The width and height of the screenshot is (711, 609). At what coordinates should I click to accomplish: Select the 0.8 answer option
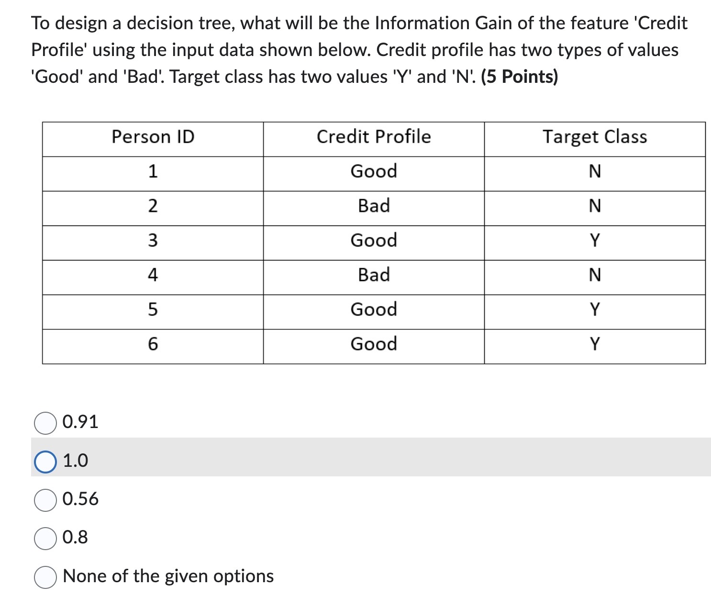coord(45,538)
